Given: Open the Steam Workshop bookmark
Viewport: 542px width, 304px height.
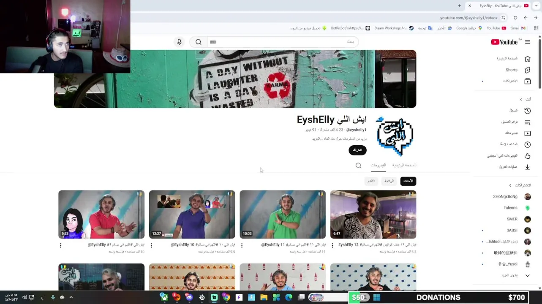Looking at the screenshot, I should (x=394, y=28).
